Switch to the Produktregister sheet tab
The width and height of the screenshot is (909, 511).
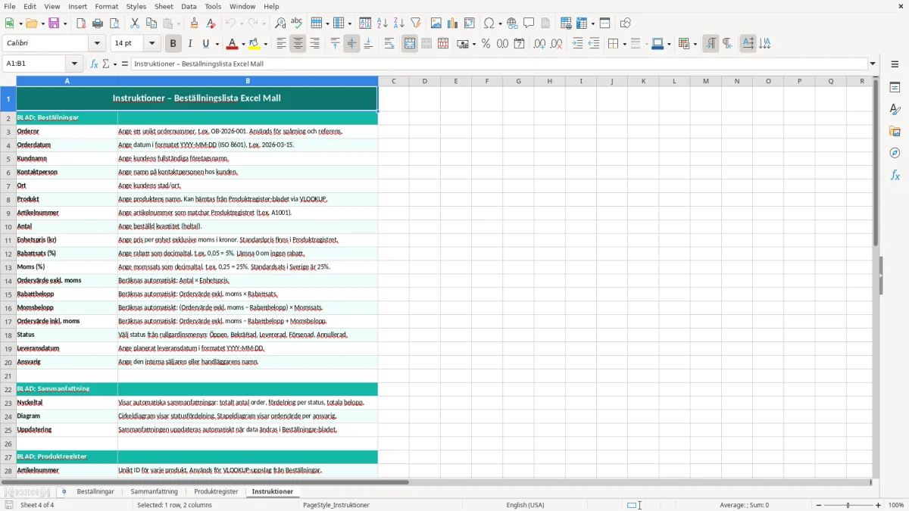tap(216, 491)
